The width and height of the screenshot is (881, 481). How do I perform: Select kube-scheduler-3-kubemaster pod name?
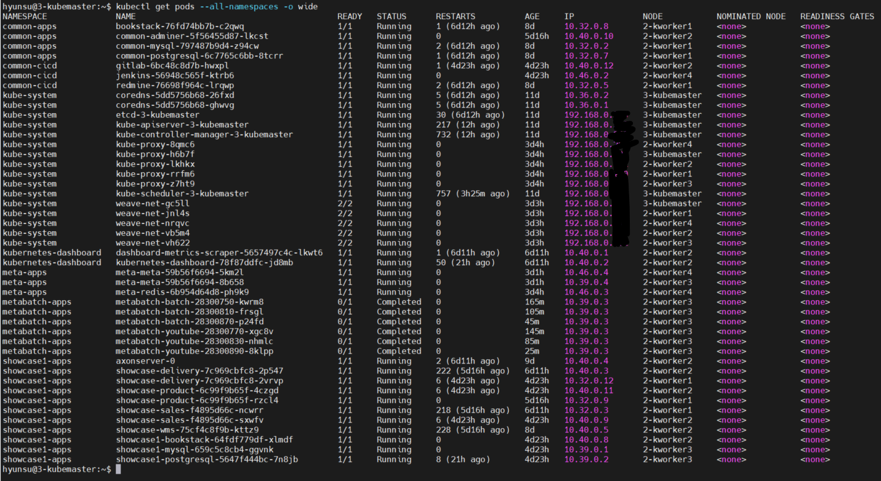click(182, 194)
